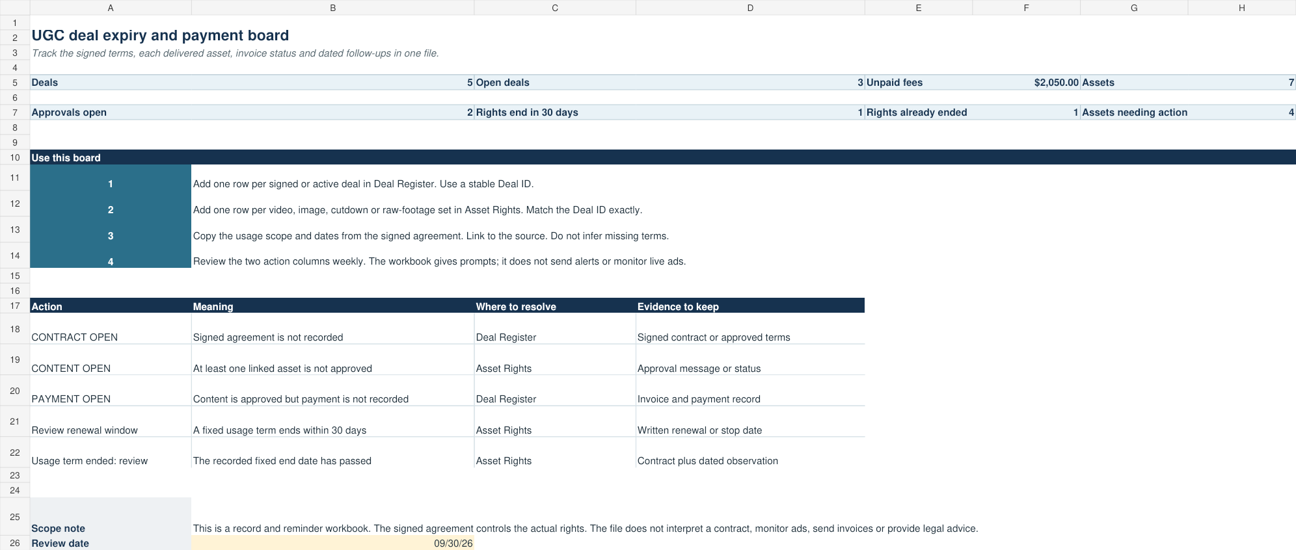Click the 'CONTRACT OPEN' action cell
Screen dimensions: 1296x550
pyautogui.click(x=111, y=329)
